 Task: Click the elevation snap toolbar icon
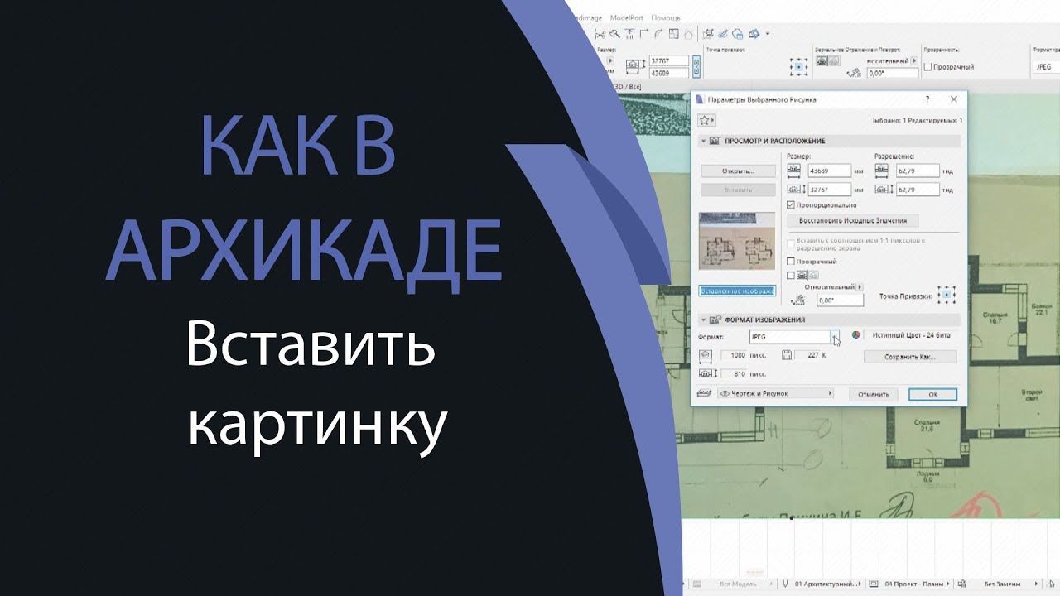coord(630,34)
